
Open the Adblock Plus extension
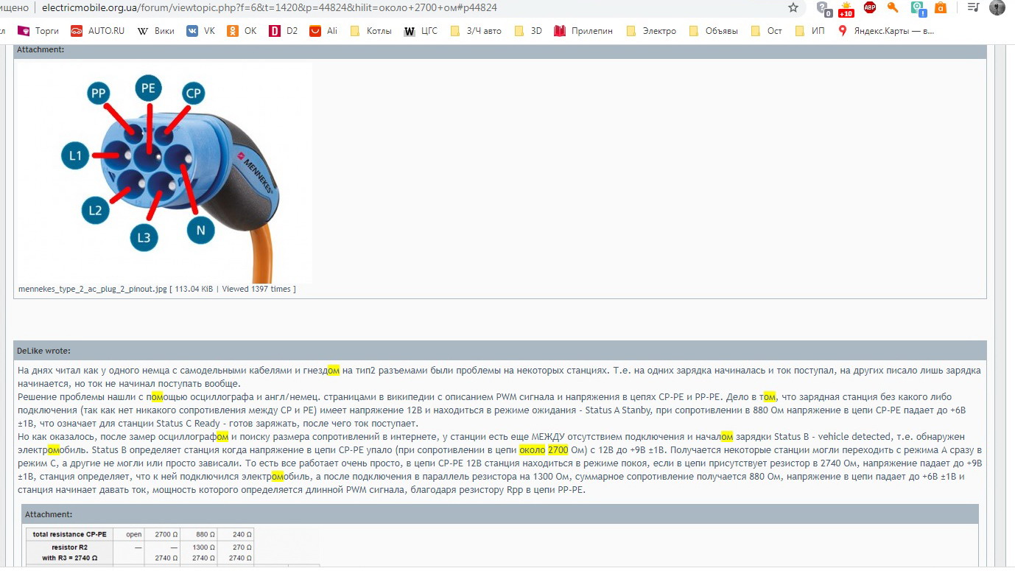point(869,8)
